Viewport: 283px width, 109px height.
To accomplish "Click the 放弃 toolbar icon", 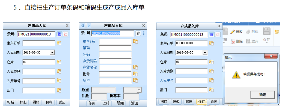I will click(x=248, y=41).
